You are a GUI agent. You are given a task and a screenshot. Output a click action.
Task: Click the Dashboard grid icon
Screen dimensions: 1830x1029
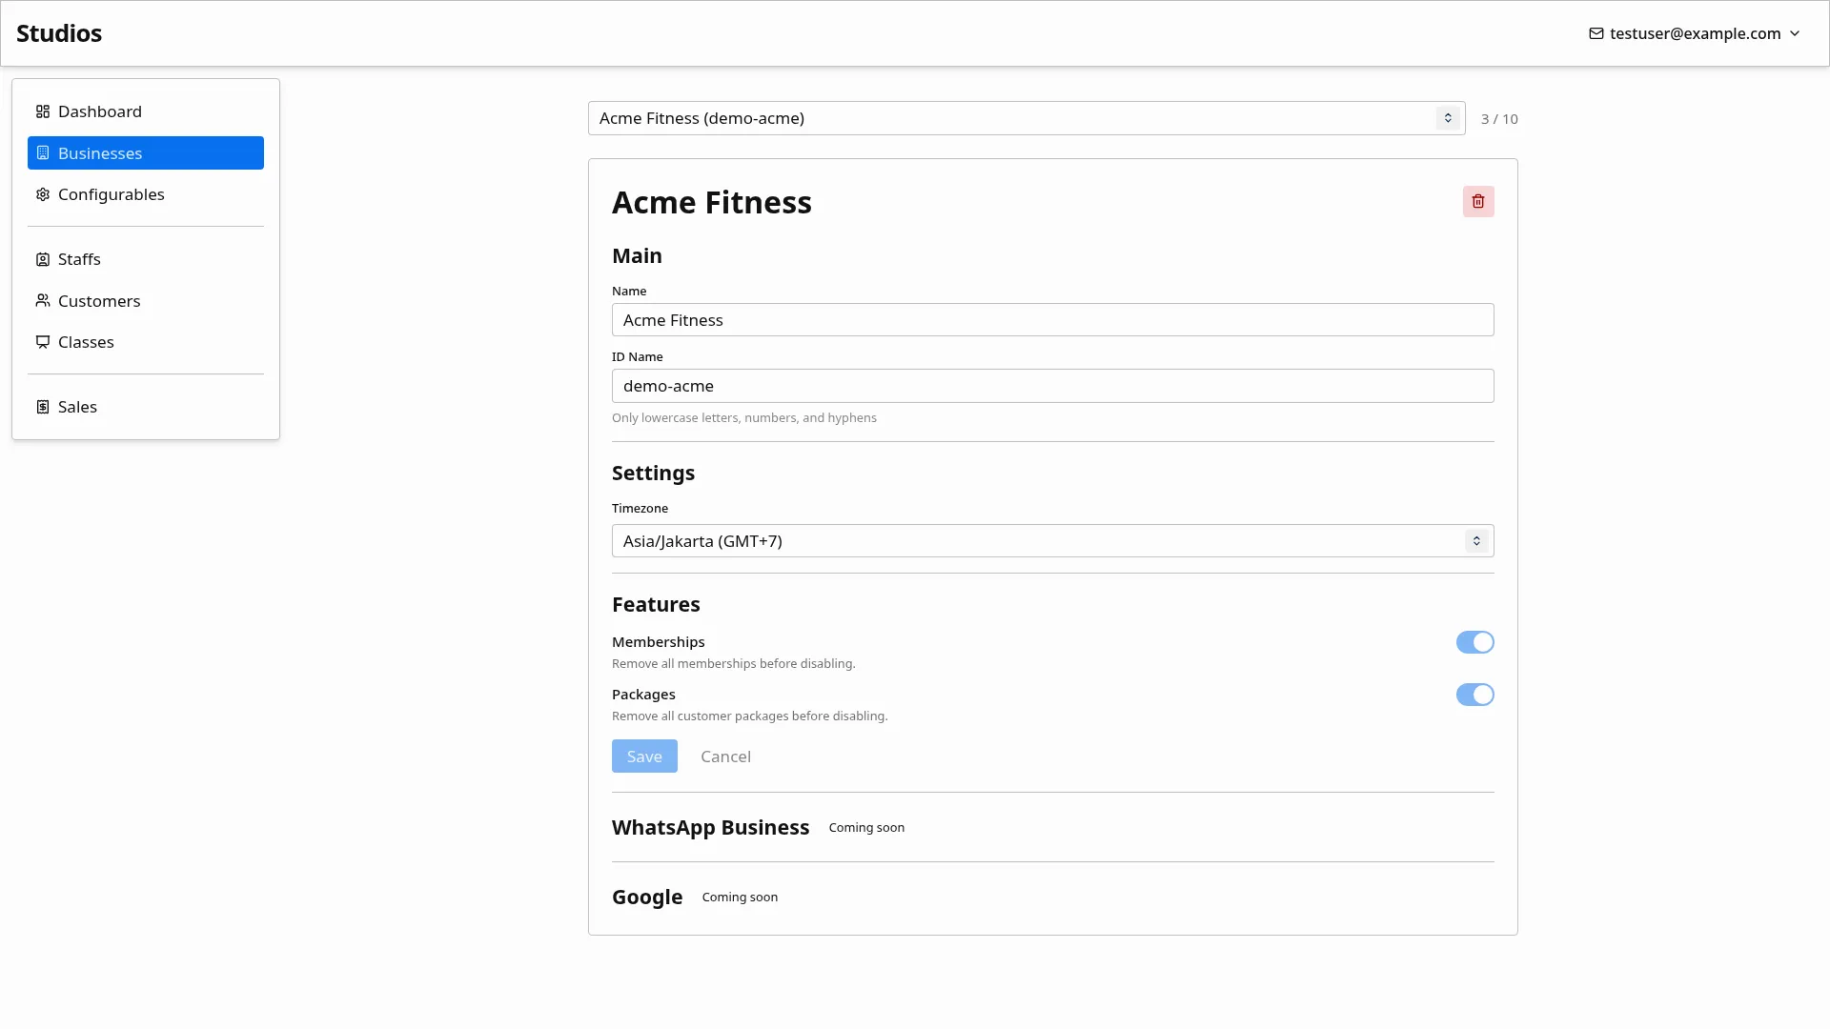[x=43, y=111]
